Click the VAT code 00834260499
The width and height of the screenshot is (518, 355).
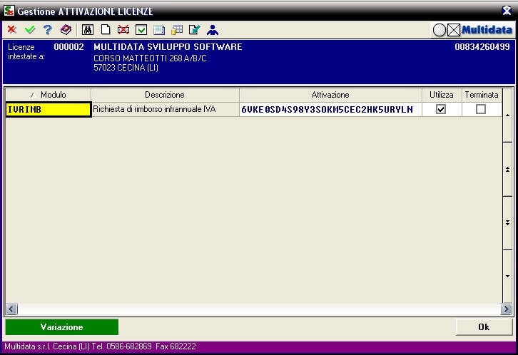482,47
